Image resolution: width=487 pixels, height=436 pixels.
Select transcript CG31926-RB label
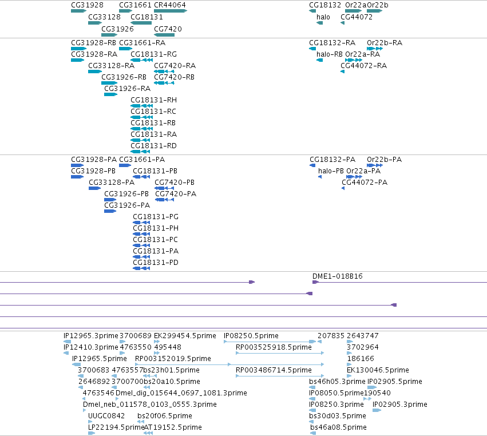pos(124,77)
